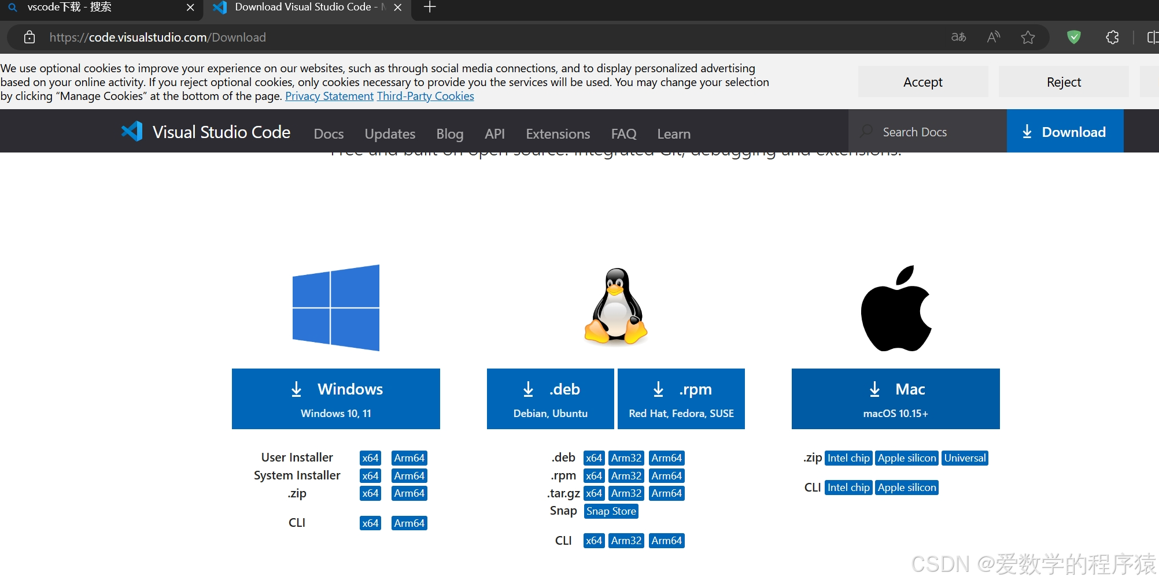
Task: Open a new browser tab
Action: click(430, 8)
